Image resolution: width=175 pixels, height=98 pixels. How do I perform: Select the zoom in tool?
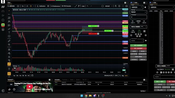click(9, 45)
